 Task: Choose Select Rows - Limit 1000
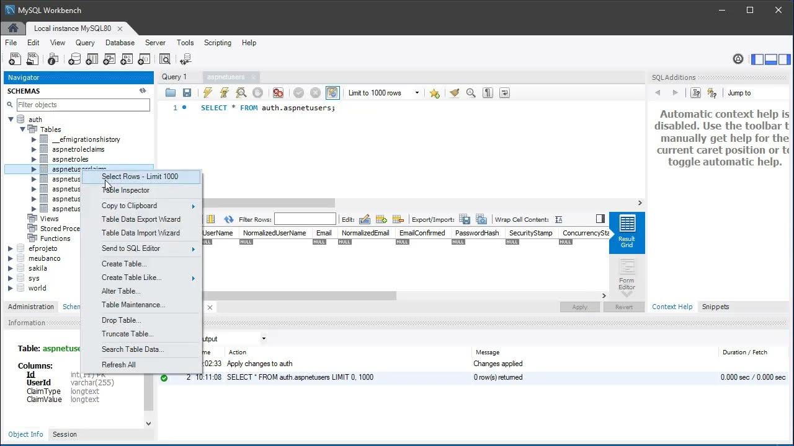[x=141, y=177]
